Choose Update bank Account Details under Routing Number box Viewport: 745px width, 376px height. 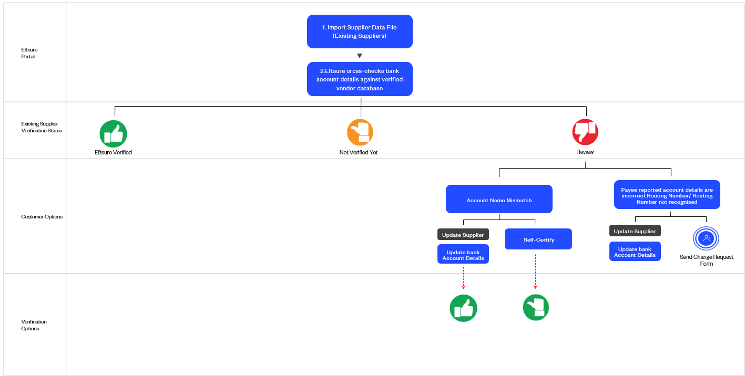tap(635, 252)
